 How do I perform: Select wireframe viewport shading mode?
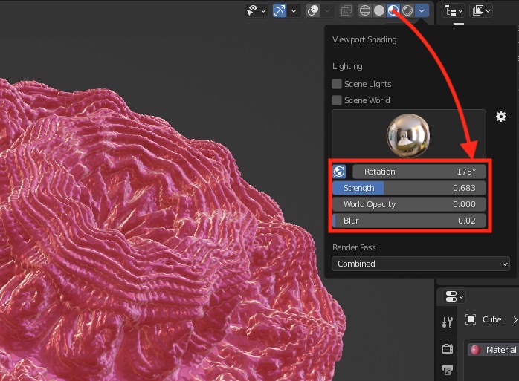tap(365, 10)
